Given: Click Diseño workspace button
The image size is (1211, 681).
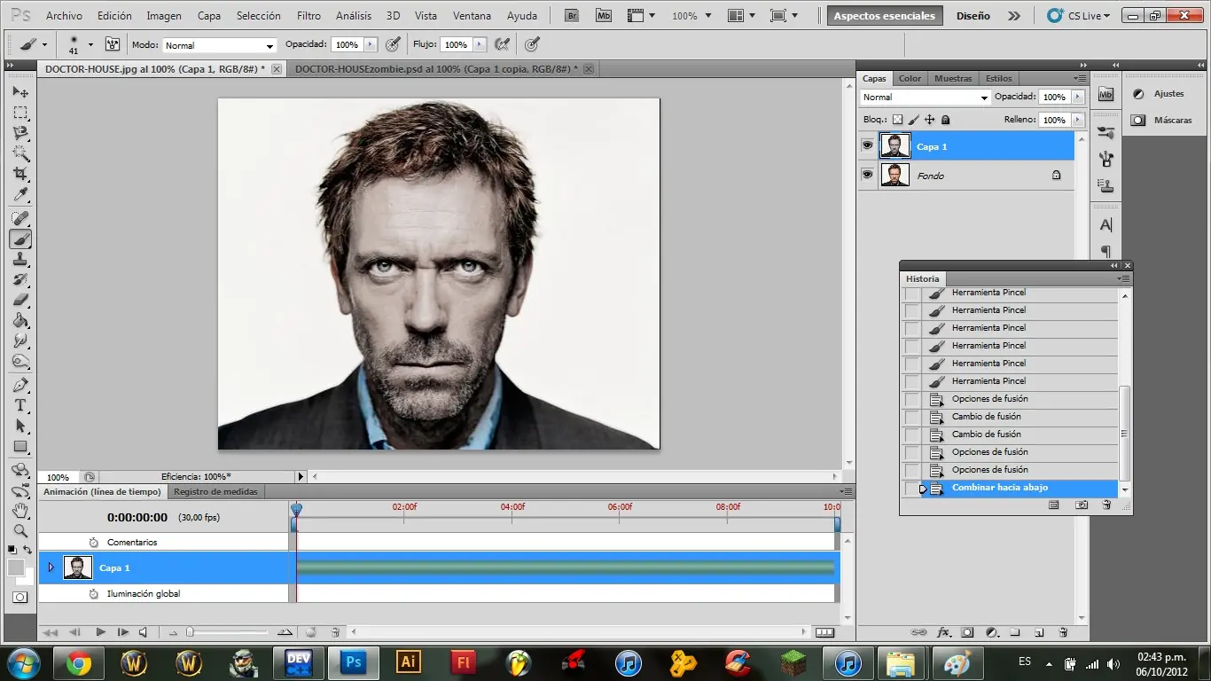Looking at the screenshot, I should tap(973, 16).
